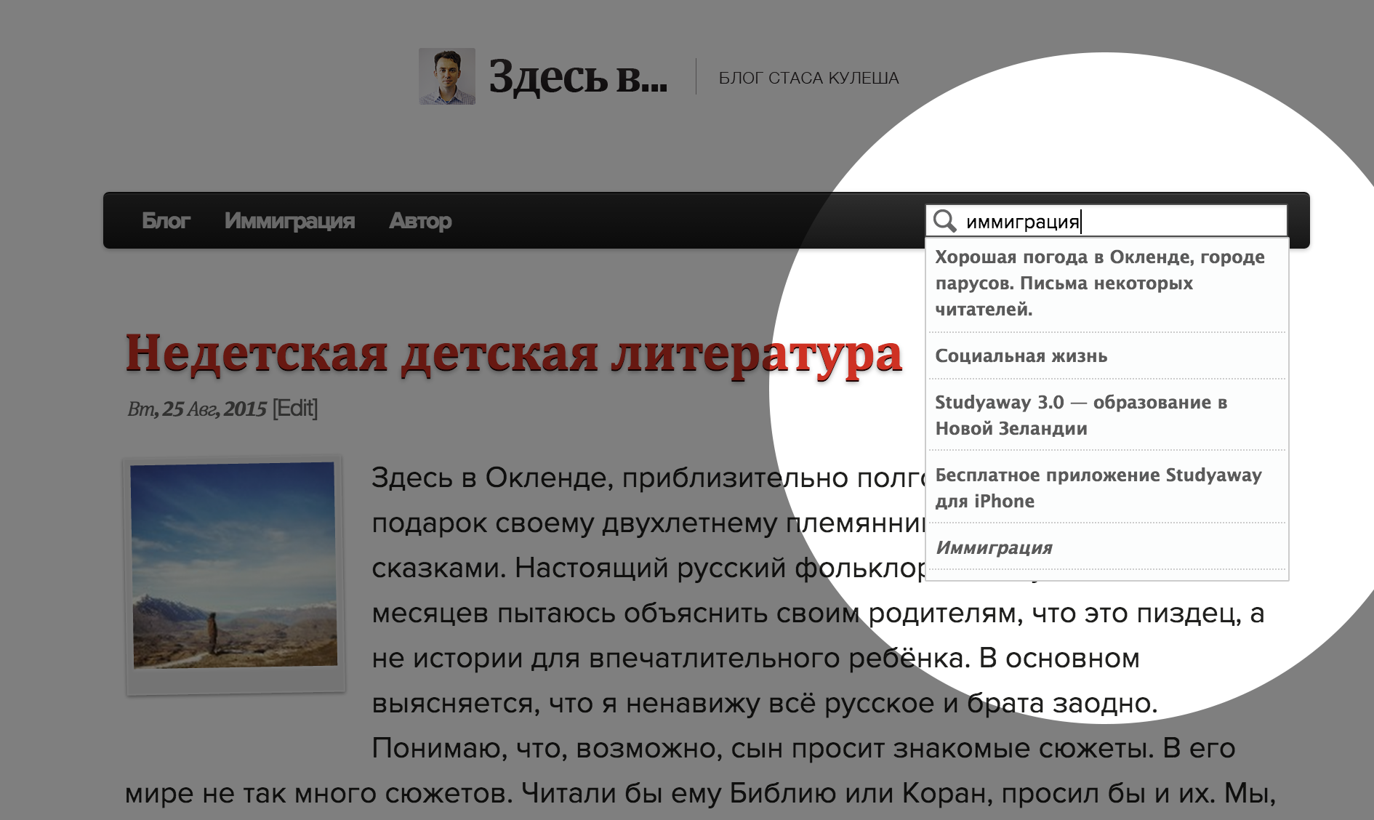Choose italic "Иммиграция" suggestion in dropdown

pos(994,548)
